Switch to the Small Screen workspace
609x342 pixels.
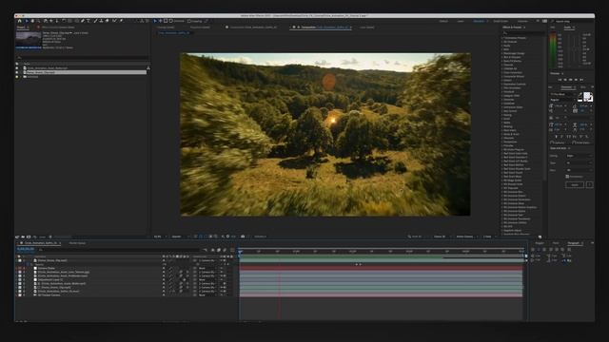501,21
